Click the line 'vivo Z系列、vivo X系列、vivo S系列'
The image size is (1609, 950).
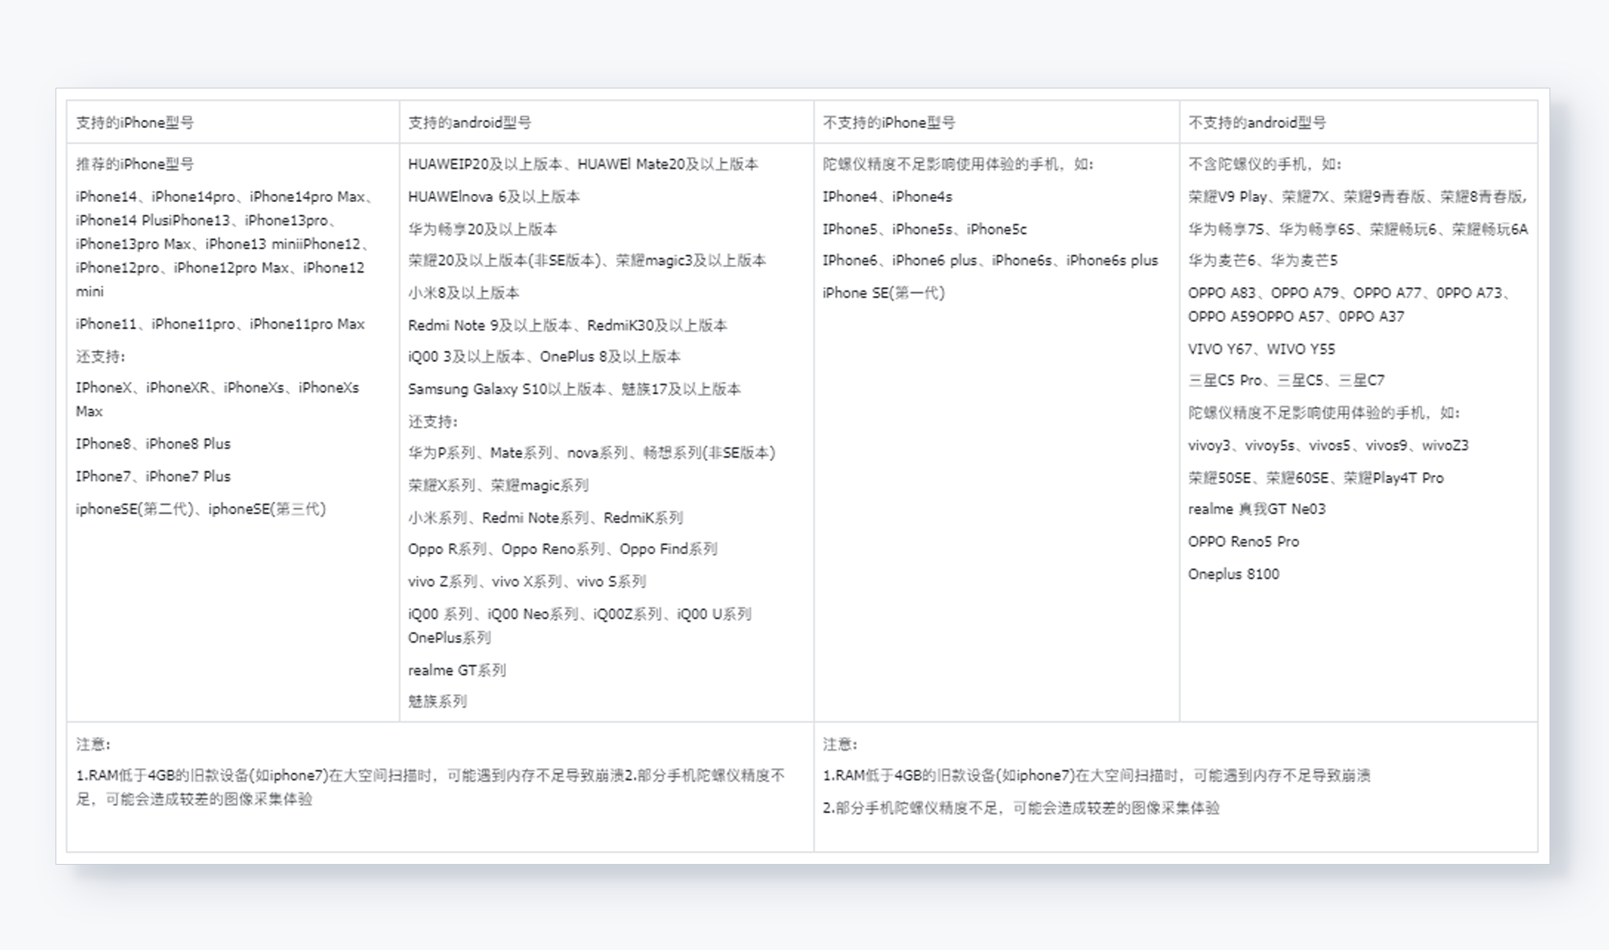527,582
